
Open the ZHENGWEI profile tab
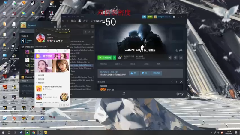point(98,21)
